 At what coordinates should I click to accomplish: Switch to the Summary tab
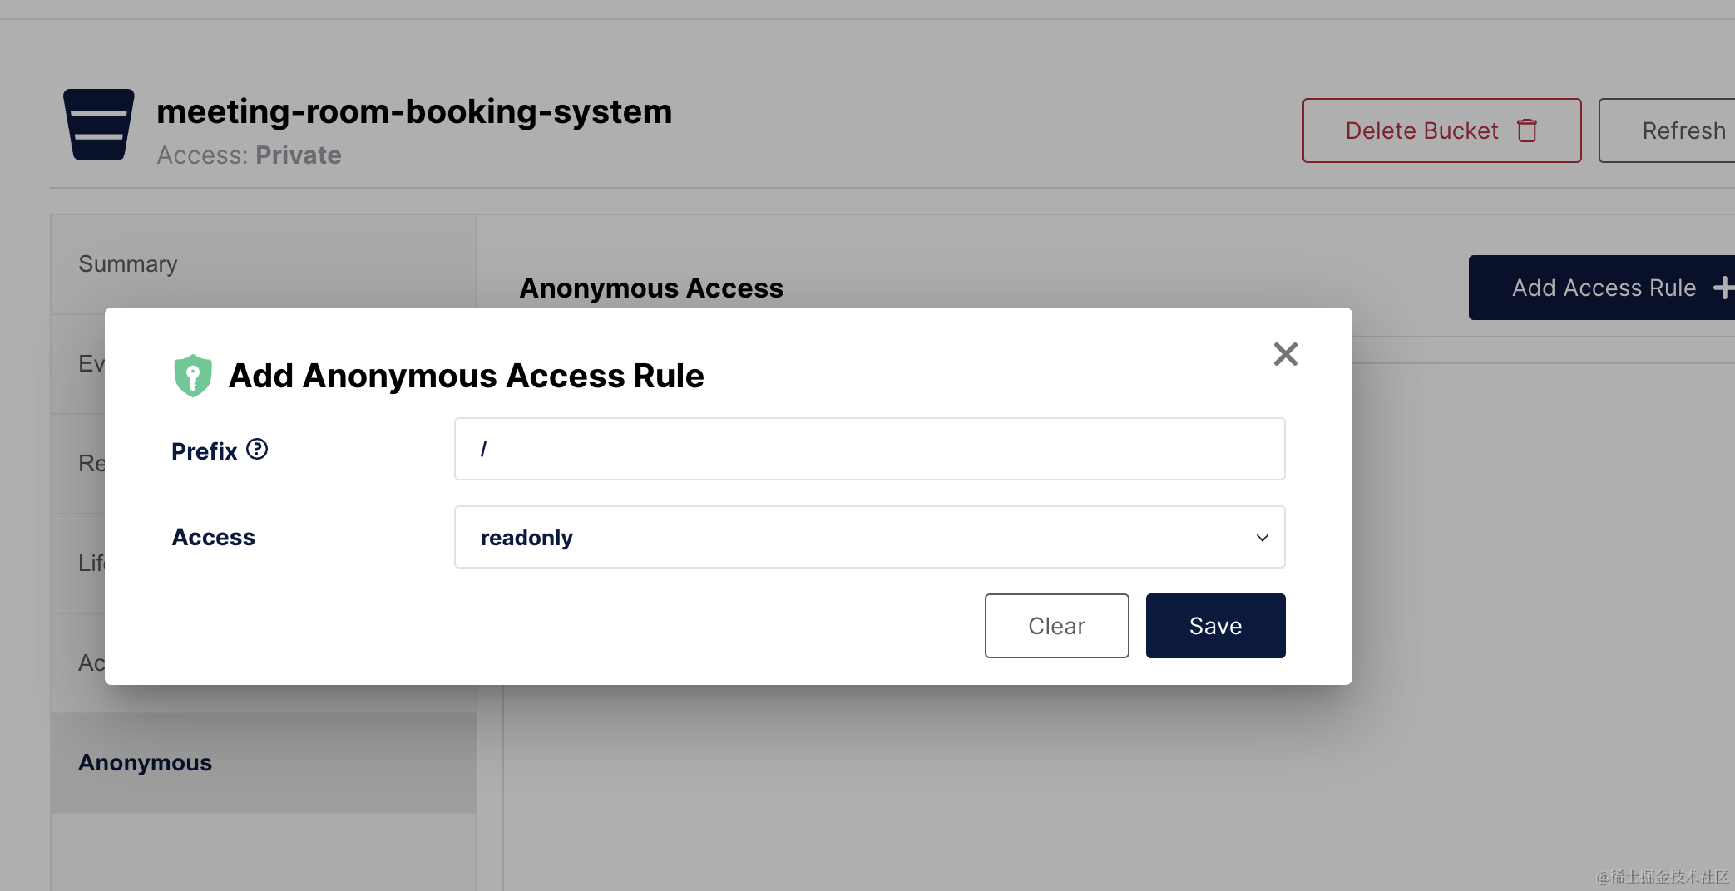pyautogui.click(x=128, y=264)
